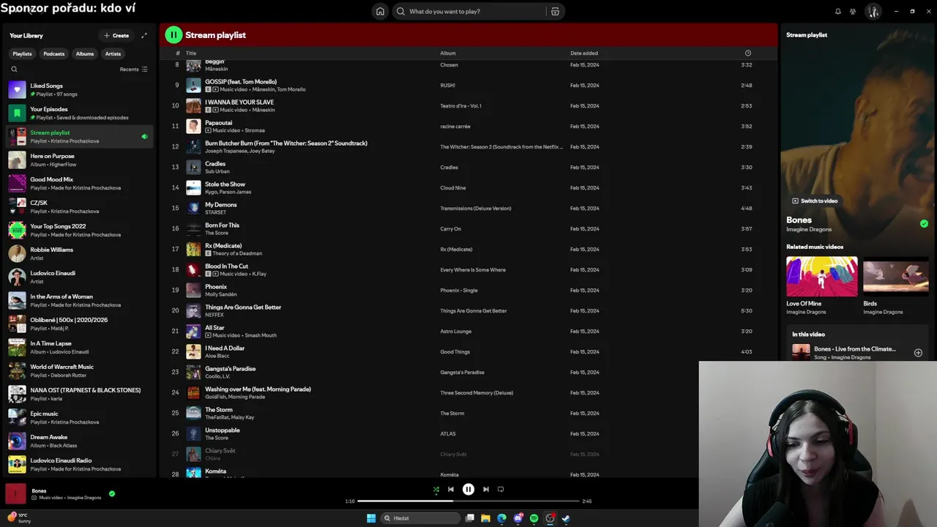
Task: Click Bones cover art in bottom bar
Action: tap(15, 493)
